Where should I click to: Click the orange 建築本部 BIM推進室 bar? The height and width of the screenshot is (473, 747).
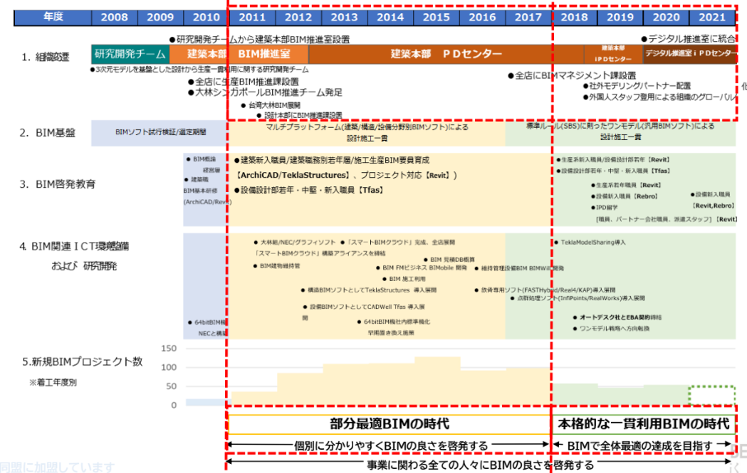coord(238,54)
